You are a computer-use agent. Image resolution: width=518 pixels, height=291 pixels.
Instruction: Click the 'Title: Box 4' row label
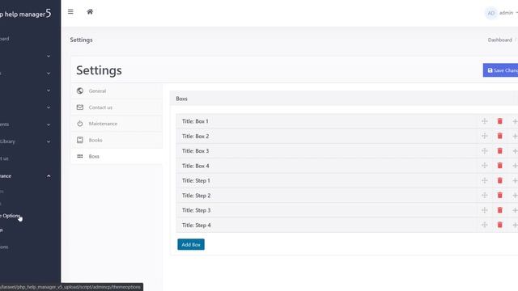coord(196,166)
